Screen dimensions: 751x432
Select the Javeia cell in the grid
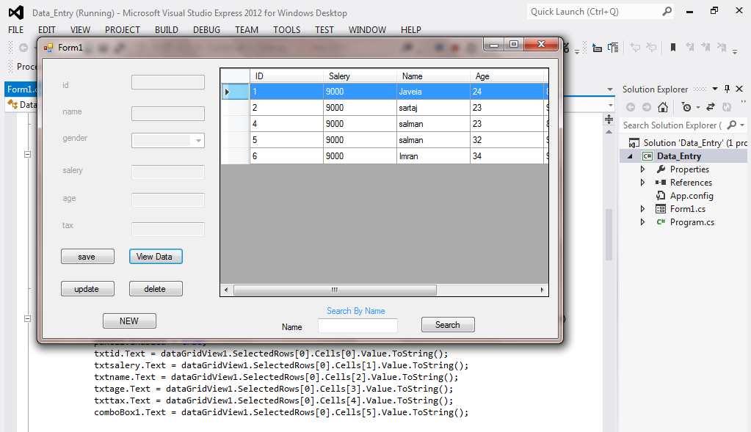coord(433,92)
